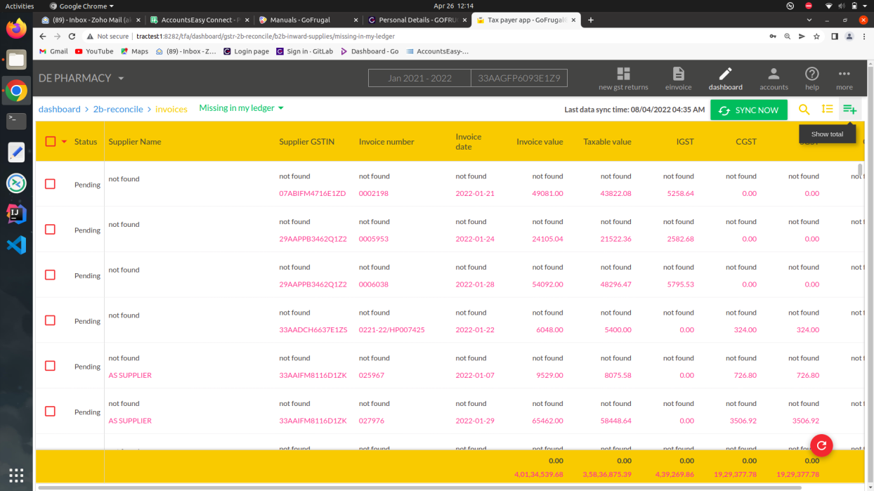874x491 pixels.
Task: Open saved password key icon
Action: pos(773,37)
